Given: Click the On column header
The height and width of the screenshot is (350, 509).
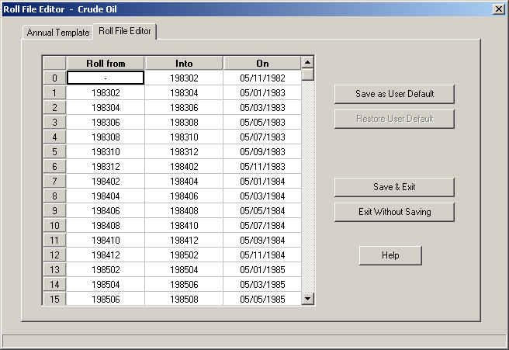Looking at the screenshot, I should [262, 63].
